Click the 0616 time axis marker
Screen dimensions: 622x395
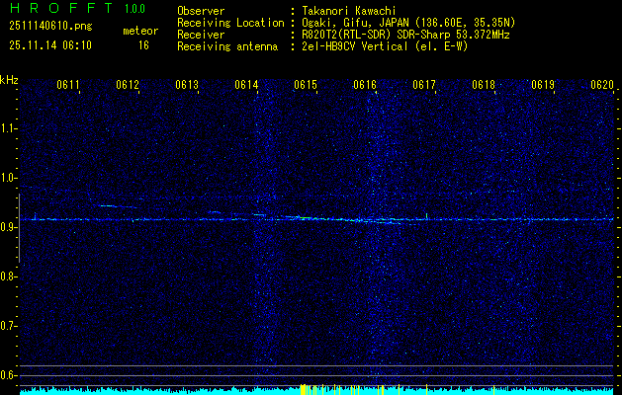click(x=365, y=85)
